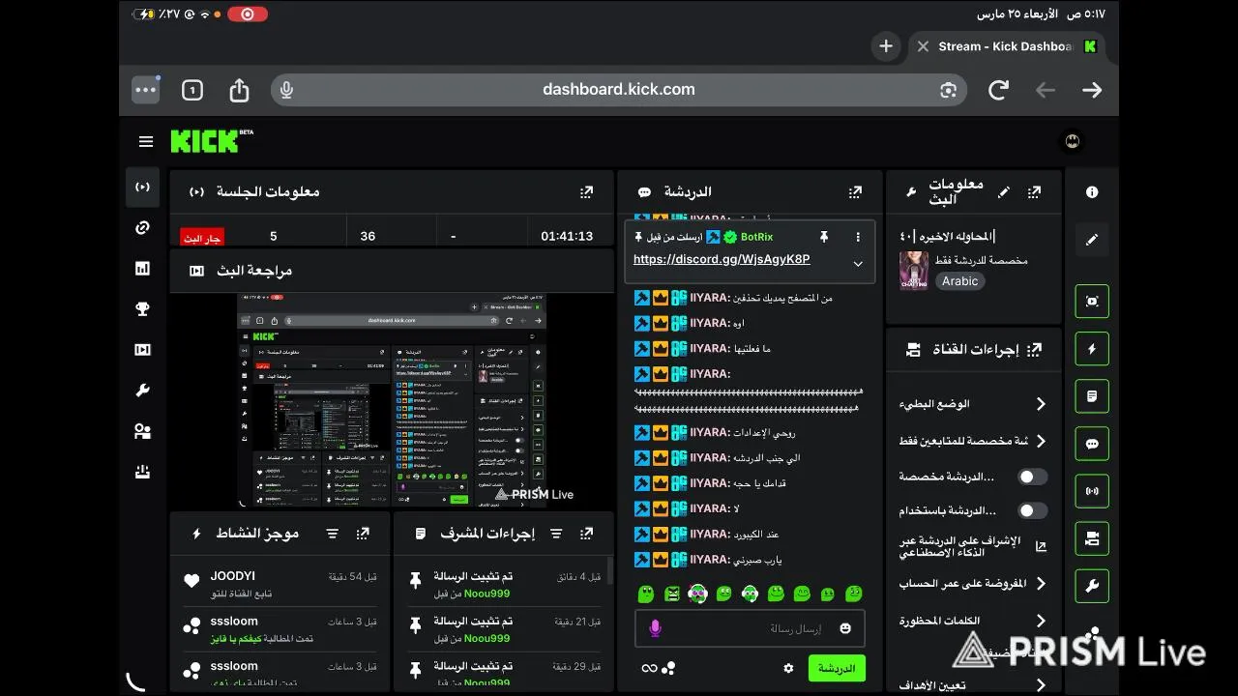Filter the activity feed panel

333,534
